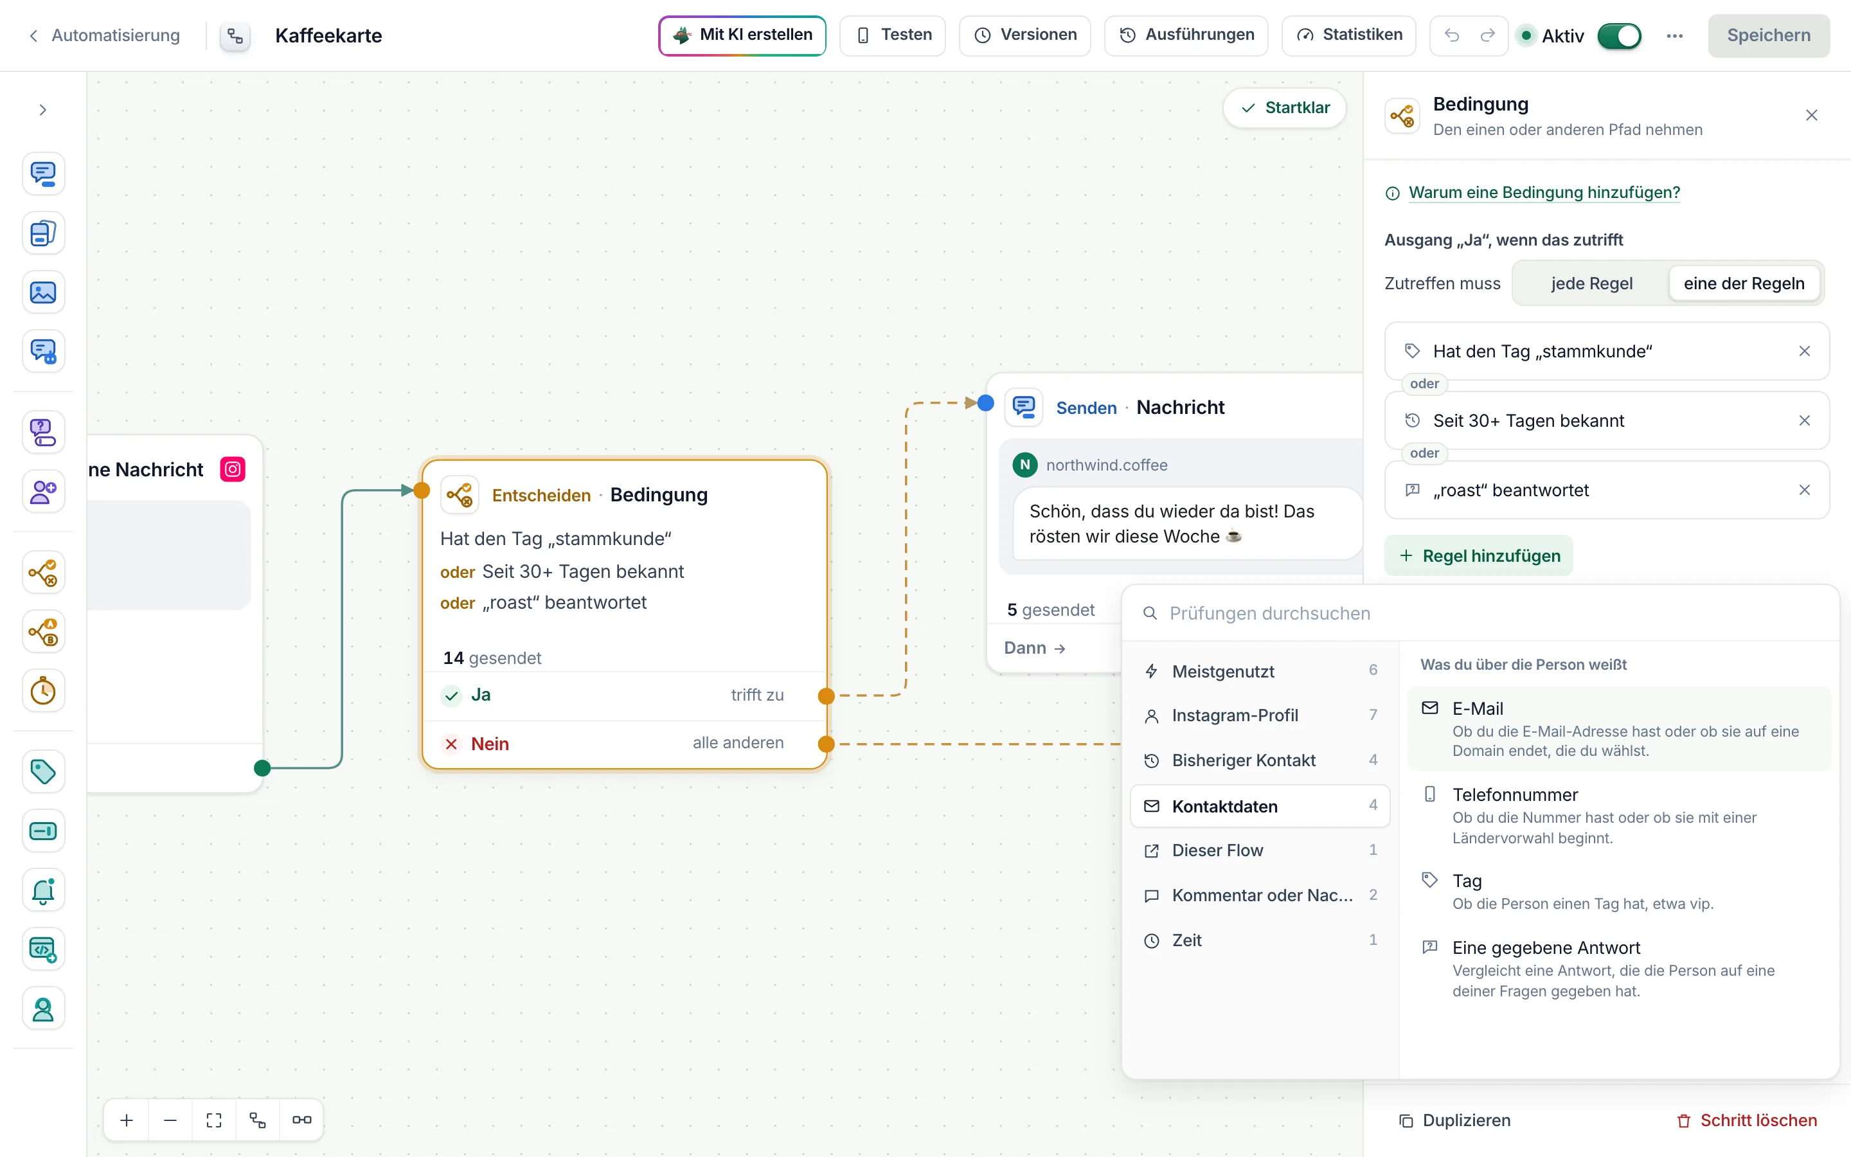
Task: Choose the "eine der Regeln" option
Action: click(x=1743, y=284)
